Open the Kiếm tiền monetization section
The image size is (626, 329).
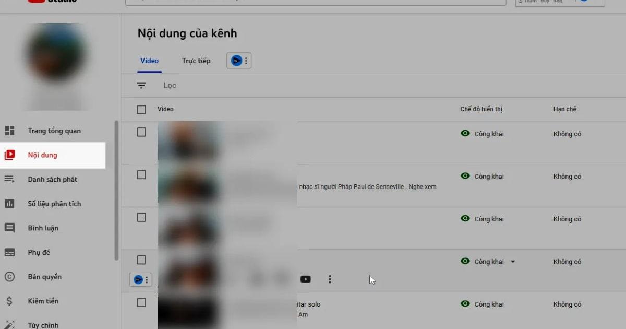[42, 301]
